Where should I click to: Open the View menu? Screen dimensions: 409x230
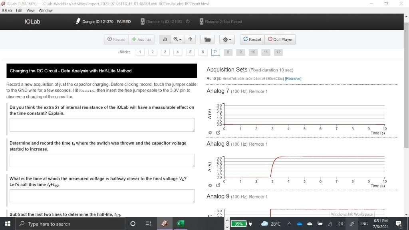pyautogui.click(x=30, y=10)
